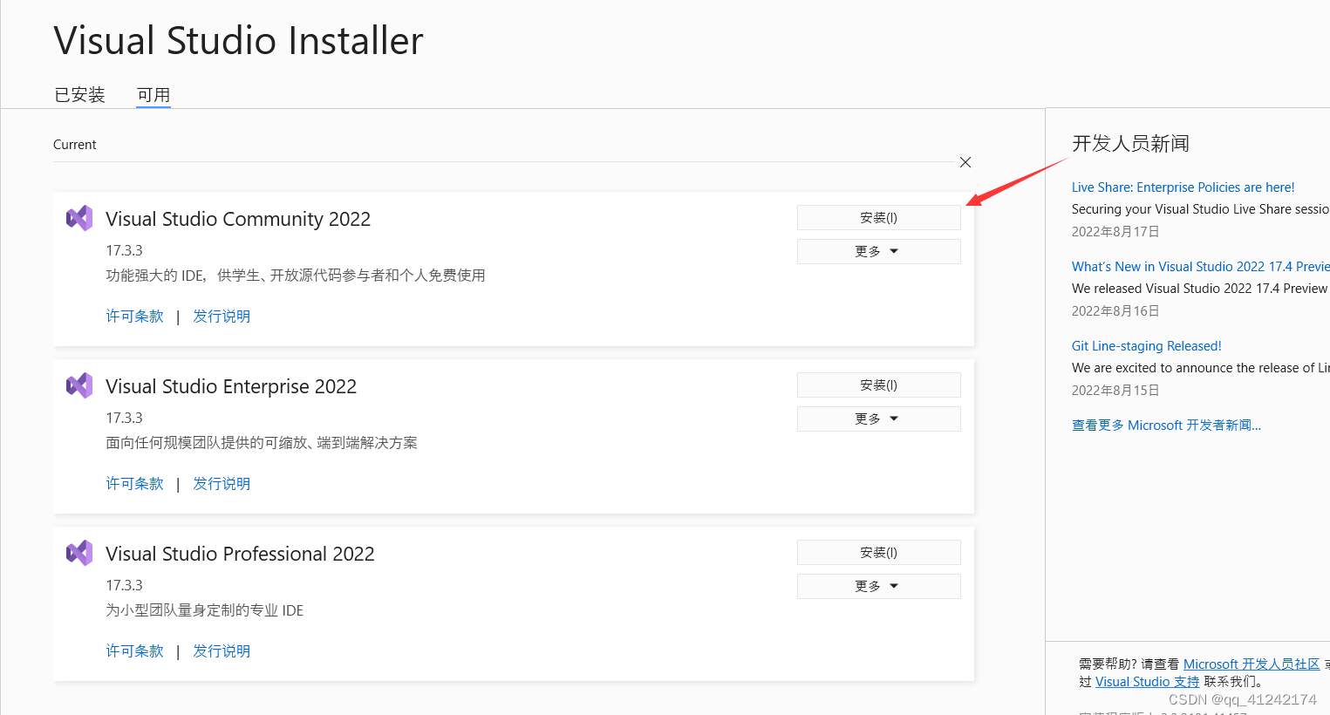Click the 2022年8月16日 news date
Viewport: 1330px width, 715px height.
point(1115,311)
